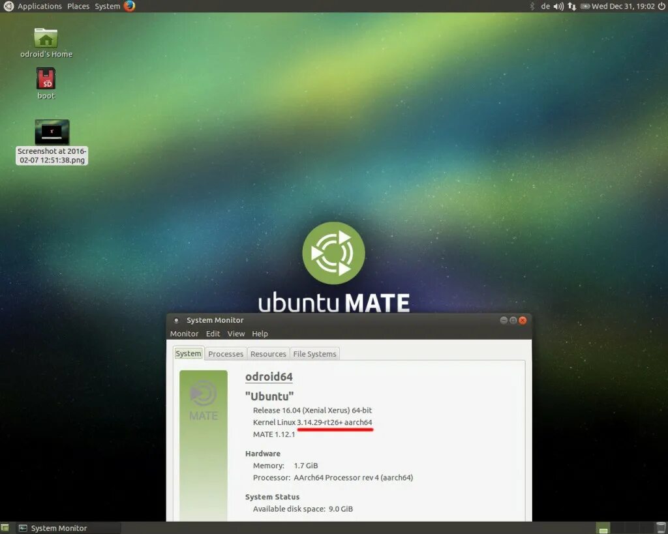668x534 pixels.
Task: Click the System Monitor window title icon
Action: point(176,320)
